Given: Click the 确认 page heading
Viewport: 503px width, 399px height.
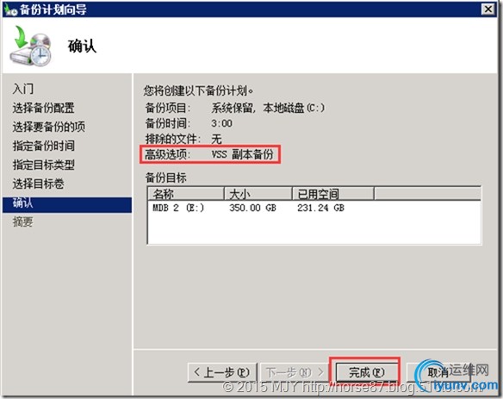Looking at the screenshot, I should pyautogui.click(x=82, y=46).
